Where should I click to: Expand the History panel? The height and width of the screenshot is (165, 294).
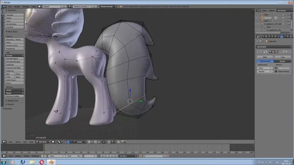[x=10, y=104]
